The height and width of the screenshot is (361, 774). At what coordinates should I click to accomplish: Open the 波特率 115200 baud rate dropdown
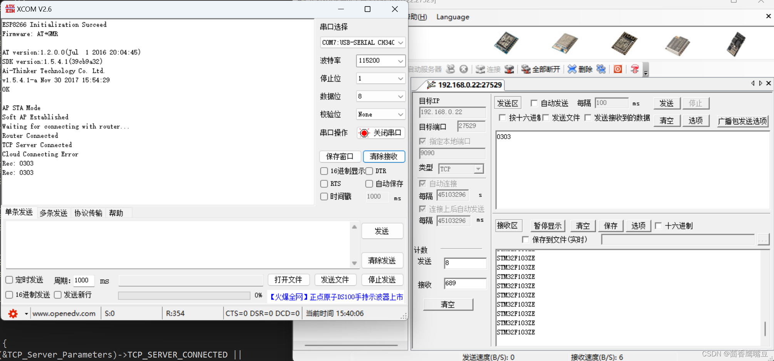(380, 60)
